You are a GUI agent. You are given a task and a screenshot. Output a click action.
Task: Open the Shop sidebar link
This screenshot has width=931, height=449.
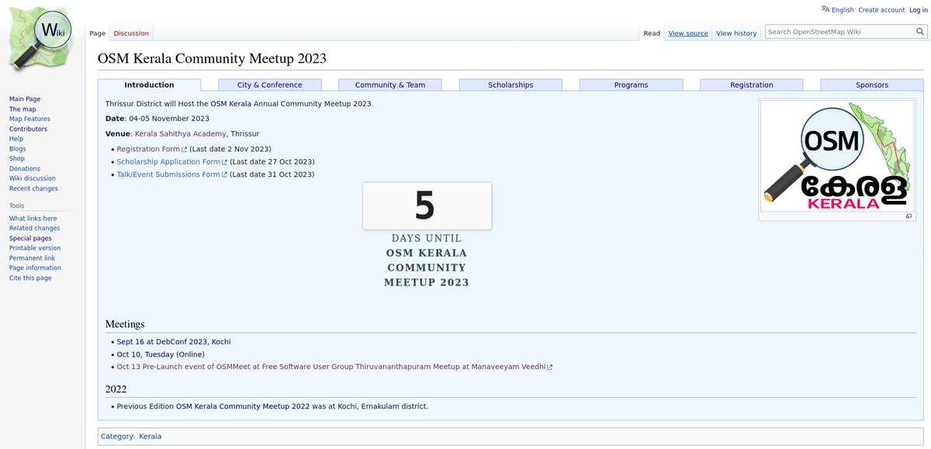coord(17,158)
